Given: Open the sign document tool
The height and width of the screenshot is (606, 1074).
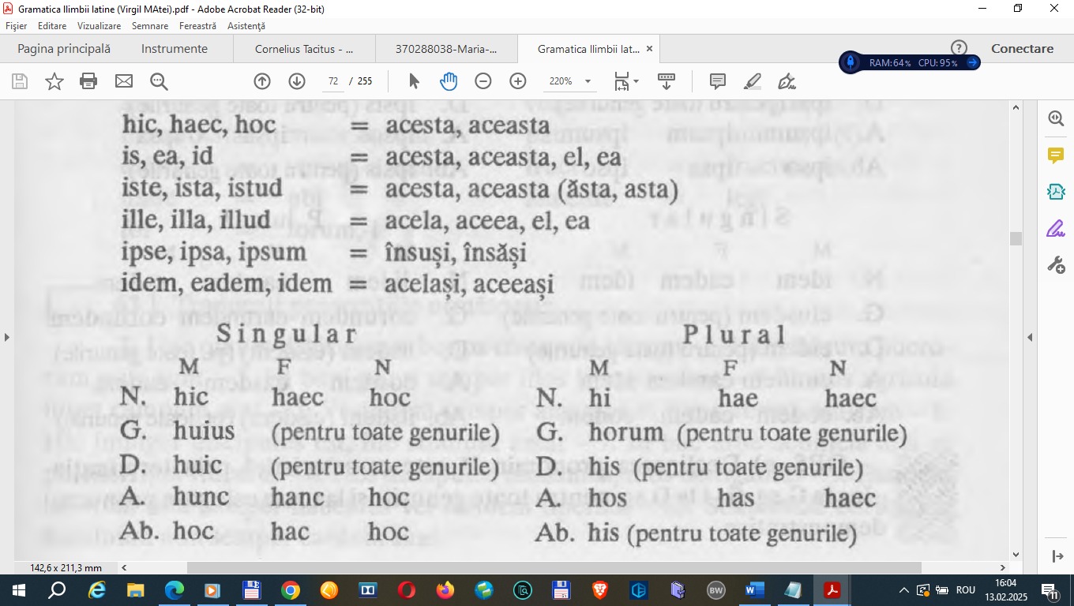Looking at the screenshot, I should [787, 81].
